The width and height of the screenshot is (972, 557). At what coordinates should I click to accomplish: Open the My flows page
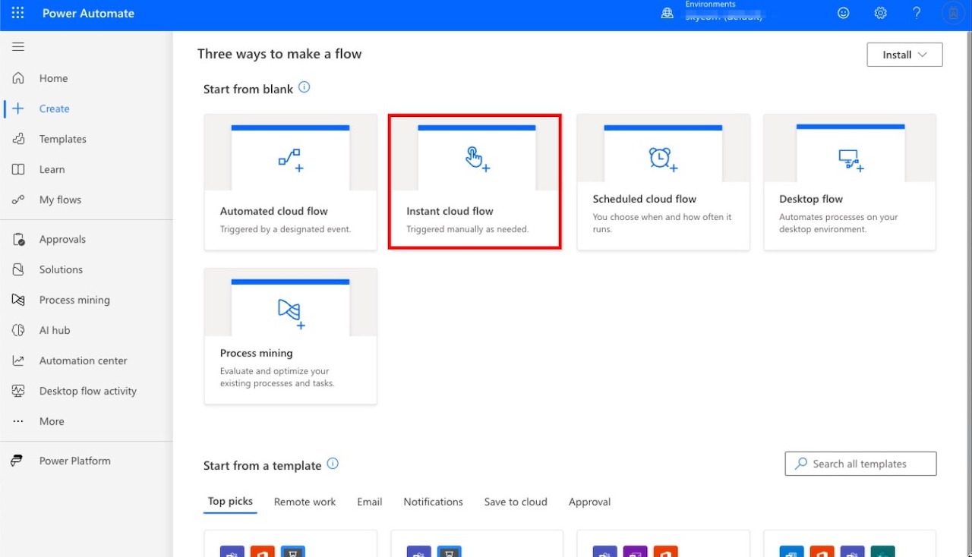pyautogui.click(x=60, y=200)
